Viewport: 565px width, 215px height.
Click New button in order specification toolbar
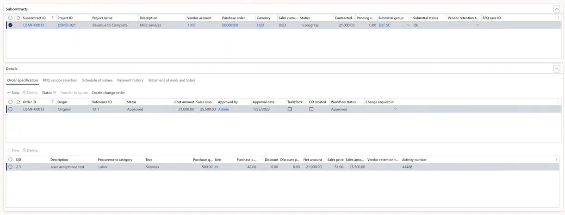13,93
